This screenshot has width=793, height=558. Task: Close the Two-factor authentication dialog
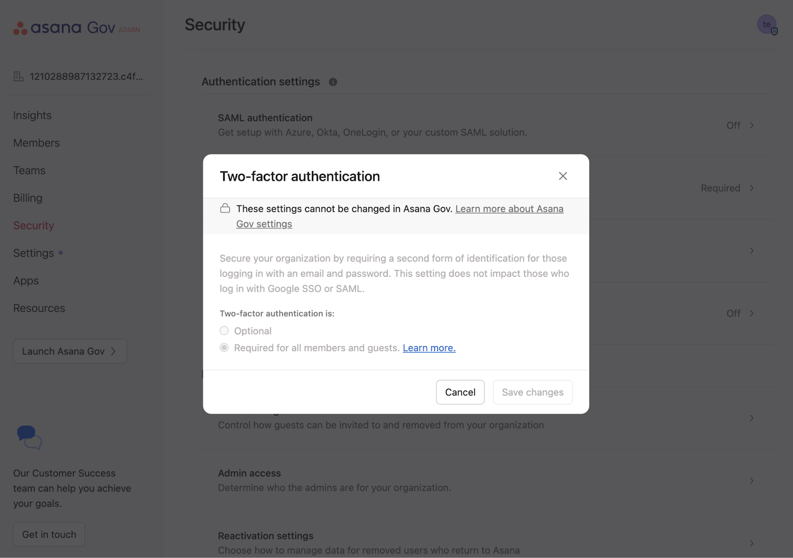pyautogui.click(x=563, y=176)
